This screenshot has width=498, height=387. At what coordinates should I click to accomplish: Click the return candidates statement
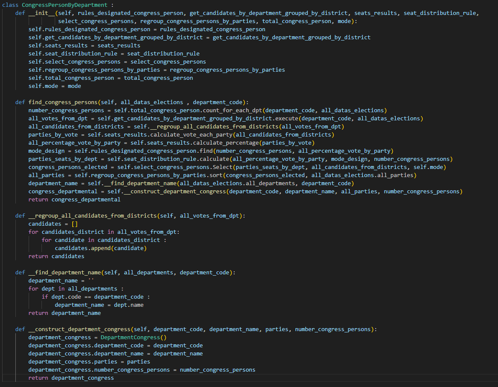tap(56, 256)
